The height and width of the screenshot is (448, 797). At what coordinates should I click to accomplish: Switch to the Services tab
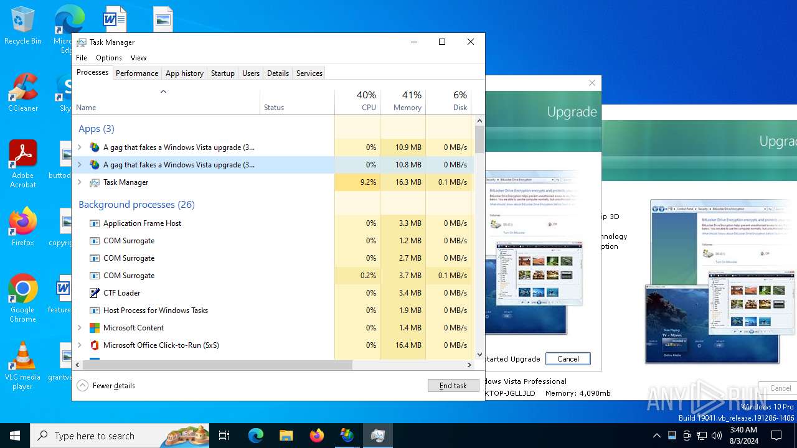click(x=309, y=73)
